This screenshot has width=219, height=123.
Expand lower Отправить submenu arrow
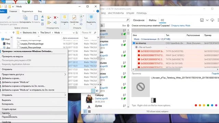(65, 95)
